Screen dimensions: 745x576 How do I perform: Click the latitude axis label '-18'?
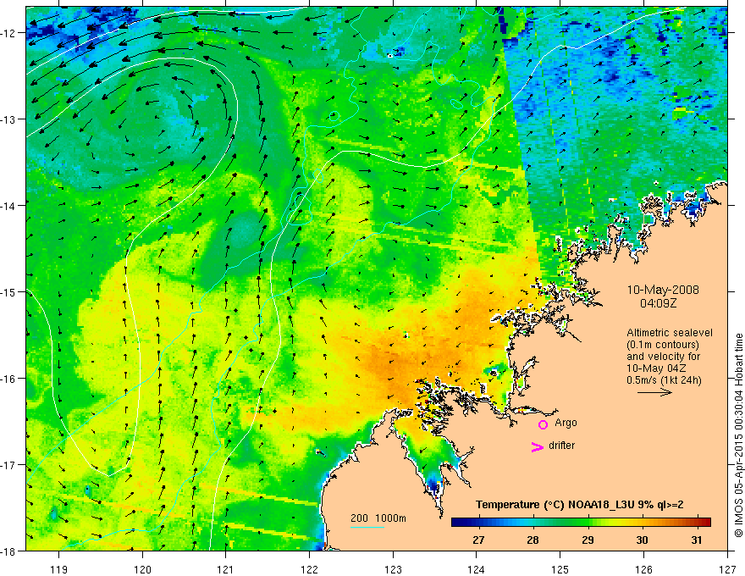tap(8, 551)
